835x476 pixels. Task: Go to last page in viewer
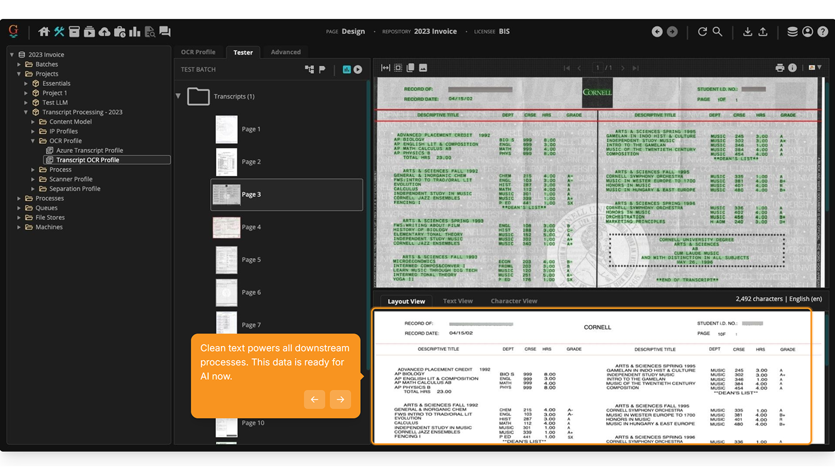635,68
